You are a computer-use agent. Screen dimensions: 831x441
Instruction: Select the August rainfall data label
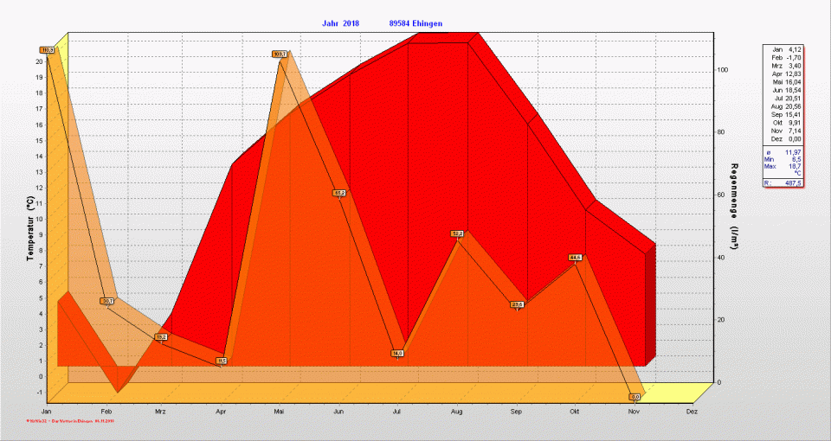[x=458, y=233]
